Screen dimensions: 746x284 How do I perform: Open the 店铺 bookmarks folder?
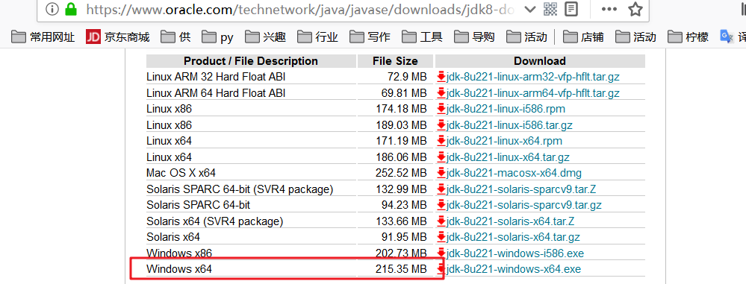(583, 37)
